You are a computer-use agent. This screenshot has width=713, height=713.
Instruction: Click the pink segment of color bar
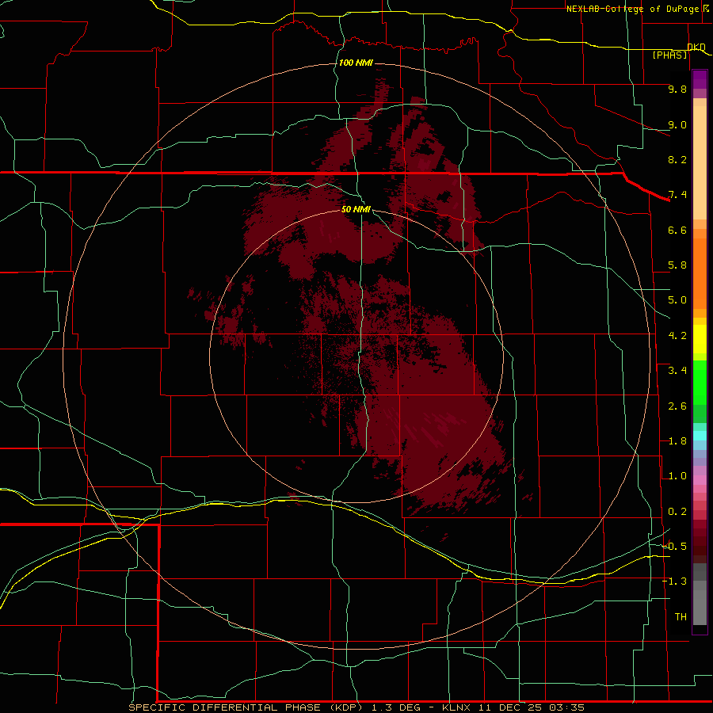700,480
